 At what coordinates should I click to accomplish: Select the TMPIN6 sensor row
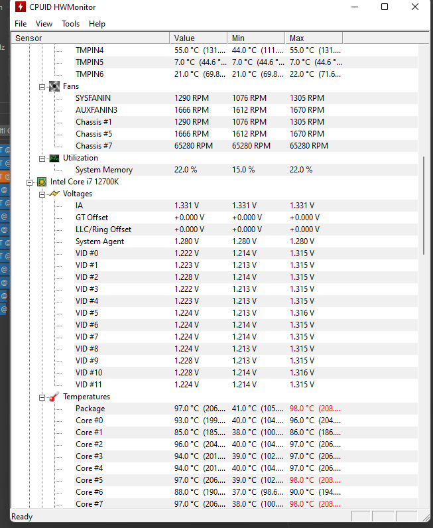246,74
